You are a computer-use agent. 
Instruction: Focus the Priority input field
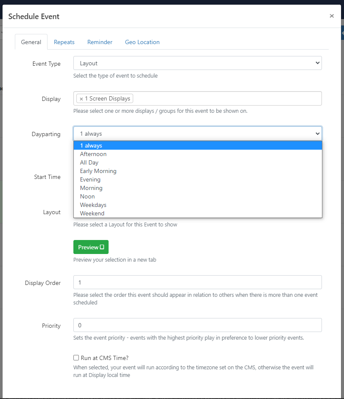tap(198, 325)
